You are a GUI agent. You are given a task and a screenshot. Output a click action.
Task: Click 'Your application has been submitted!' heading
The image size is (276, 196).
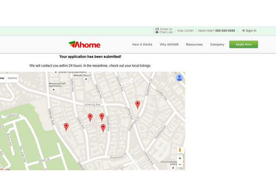90,57
